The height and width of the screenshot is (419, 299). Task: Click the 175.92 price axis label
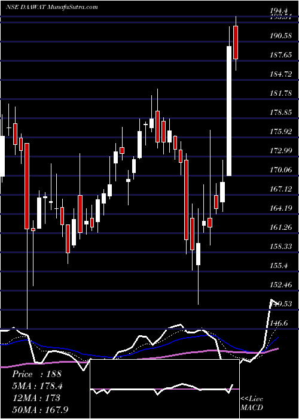(280, 132)
